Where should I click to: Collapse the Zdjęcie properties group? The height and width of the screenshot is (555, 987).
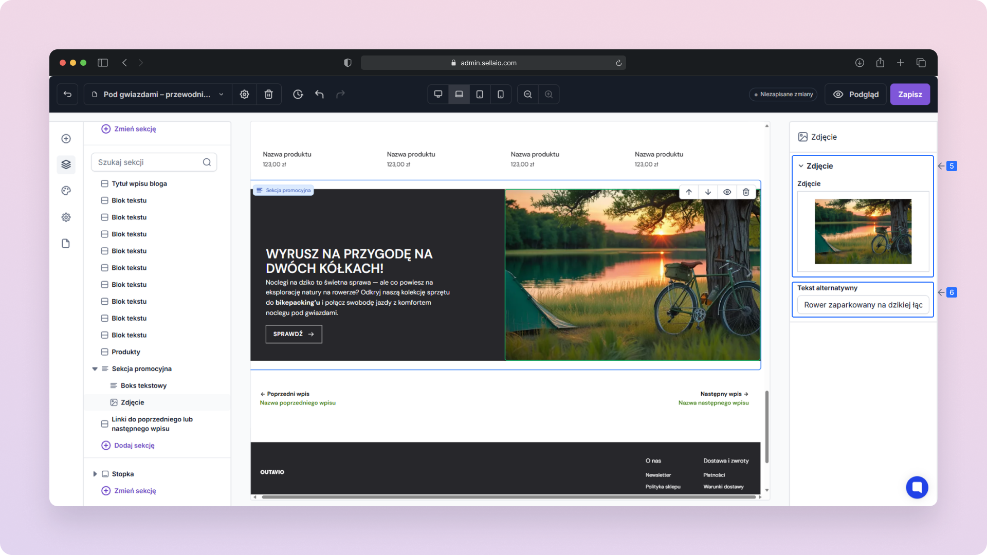click(800, 166)
